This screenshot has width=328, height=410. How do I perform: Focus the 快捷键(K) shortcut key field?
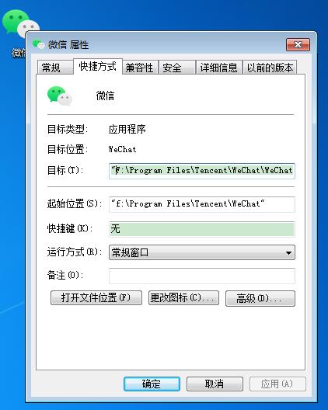point(202,229)
